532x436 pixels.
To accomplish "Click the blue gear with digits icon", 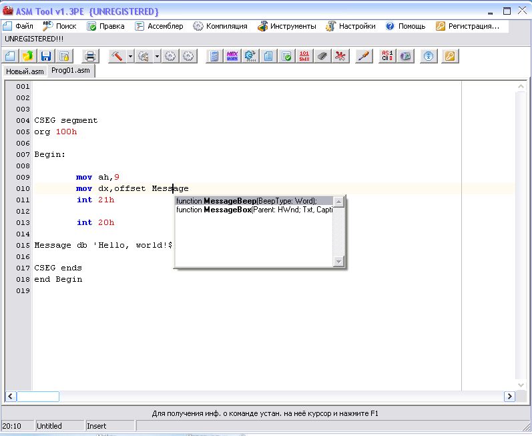I will [x=250, y=56].
